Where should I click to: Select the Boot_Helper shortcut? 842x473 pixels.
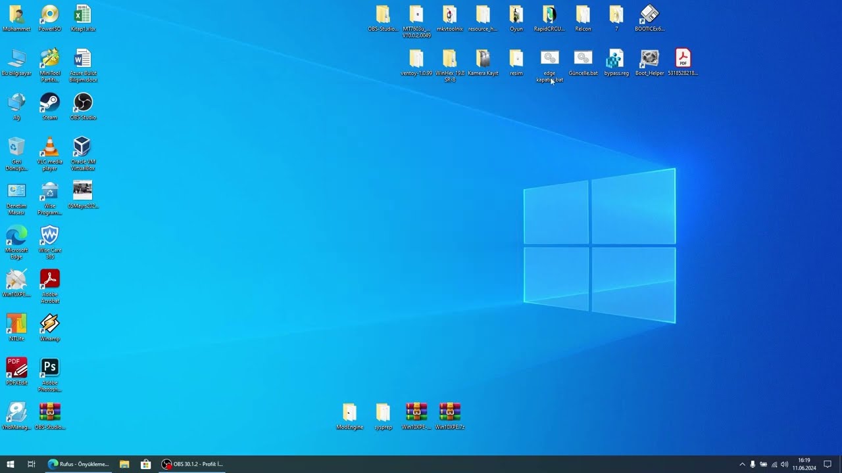pos(649,62)
